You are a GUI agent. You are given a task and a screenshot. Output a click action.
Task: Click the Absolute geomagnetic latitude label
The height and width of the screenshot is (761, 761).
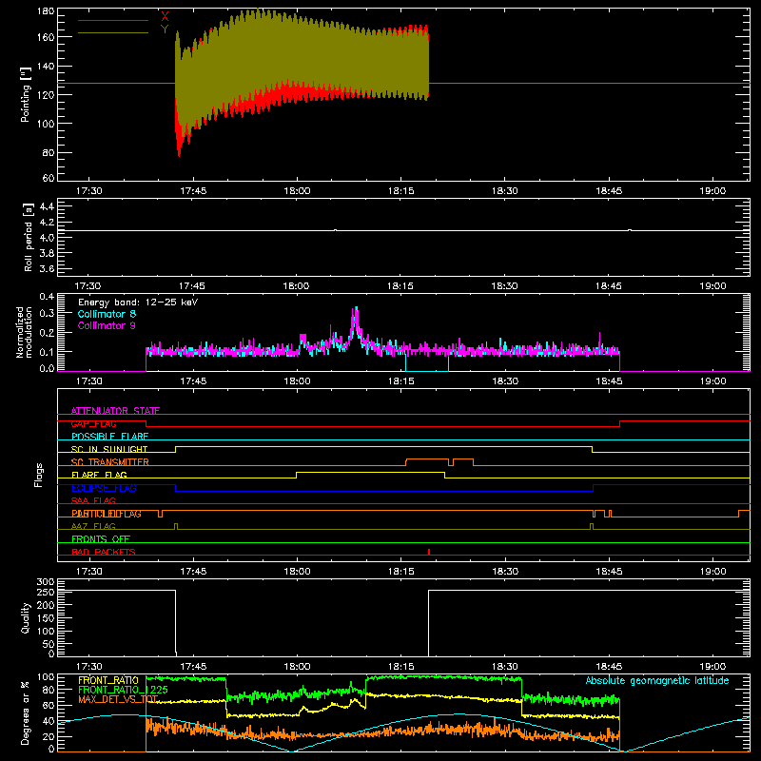(x=657, y=681)
